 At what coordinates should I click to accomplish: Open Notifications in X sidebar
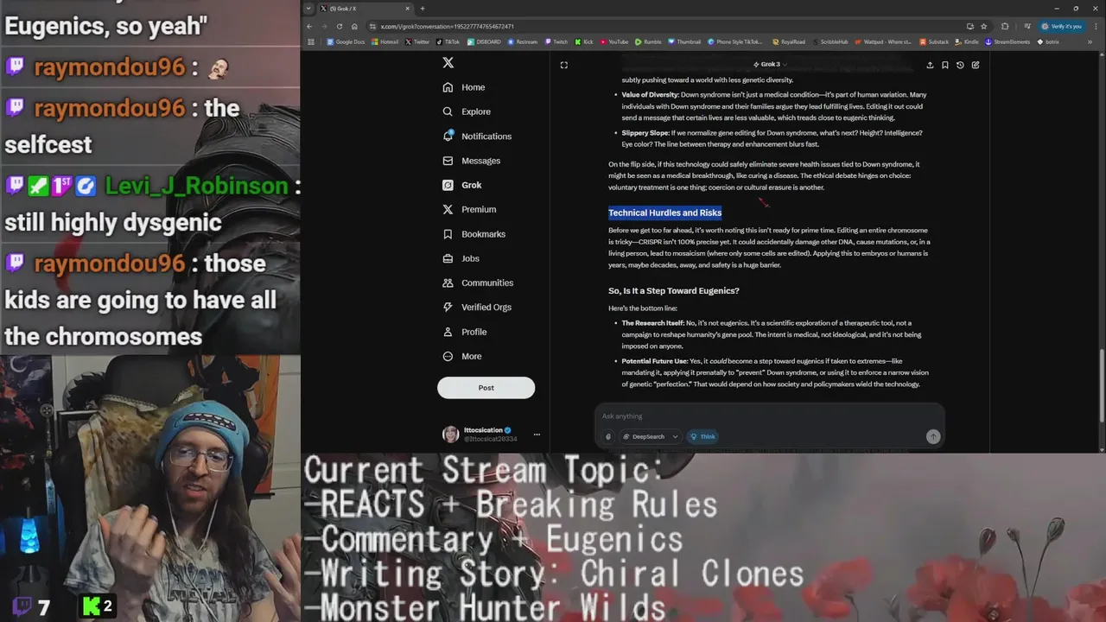point(476,136)
